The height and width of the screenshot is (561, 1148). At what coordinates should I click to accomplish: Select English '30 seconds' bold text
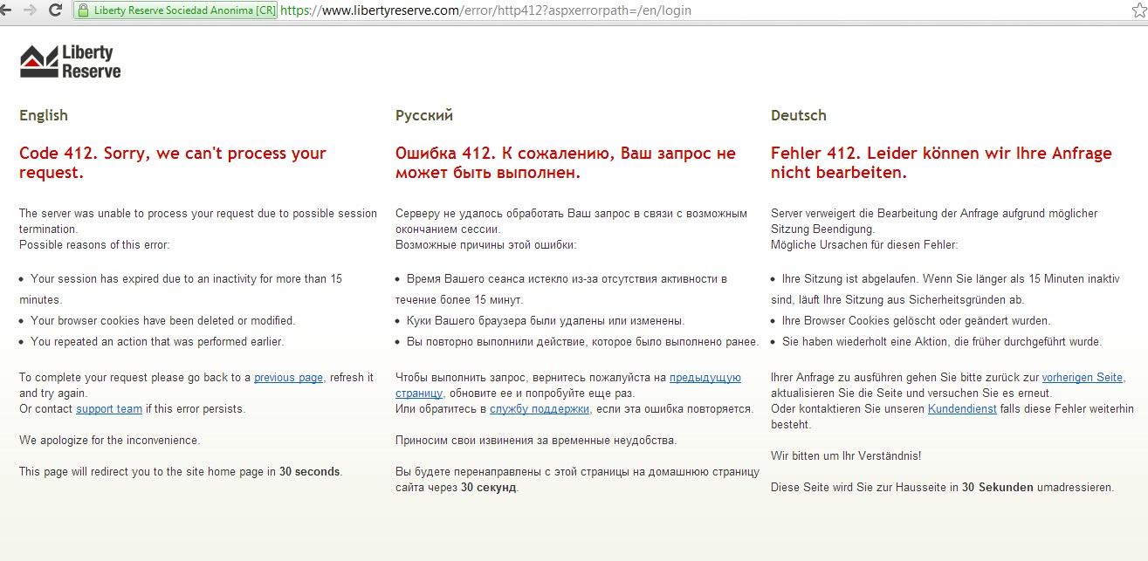(x=310, y=472)
